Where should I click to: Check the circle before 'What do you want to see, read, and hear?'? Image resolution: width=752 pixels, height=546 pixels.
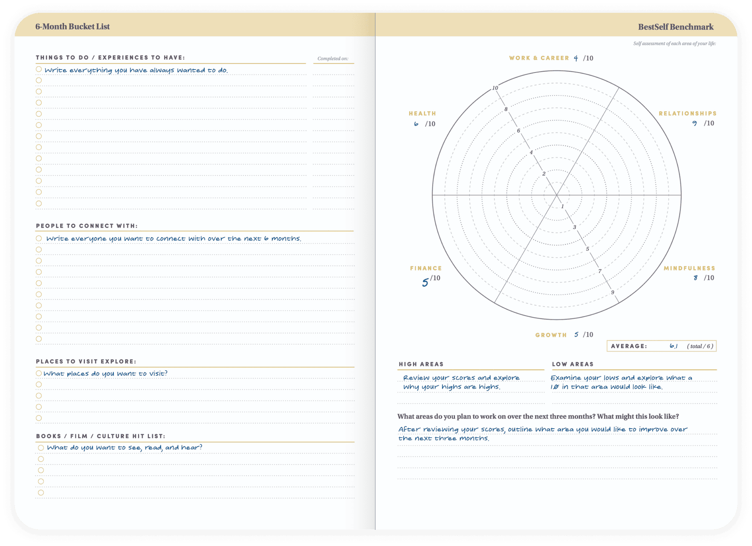point(41,447)
